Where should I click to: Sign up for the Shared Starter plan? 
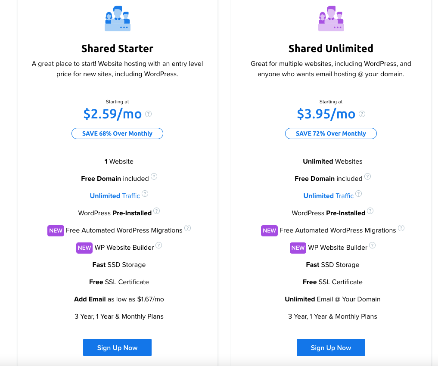(117, 347)
